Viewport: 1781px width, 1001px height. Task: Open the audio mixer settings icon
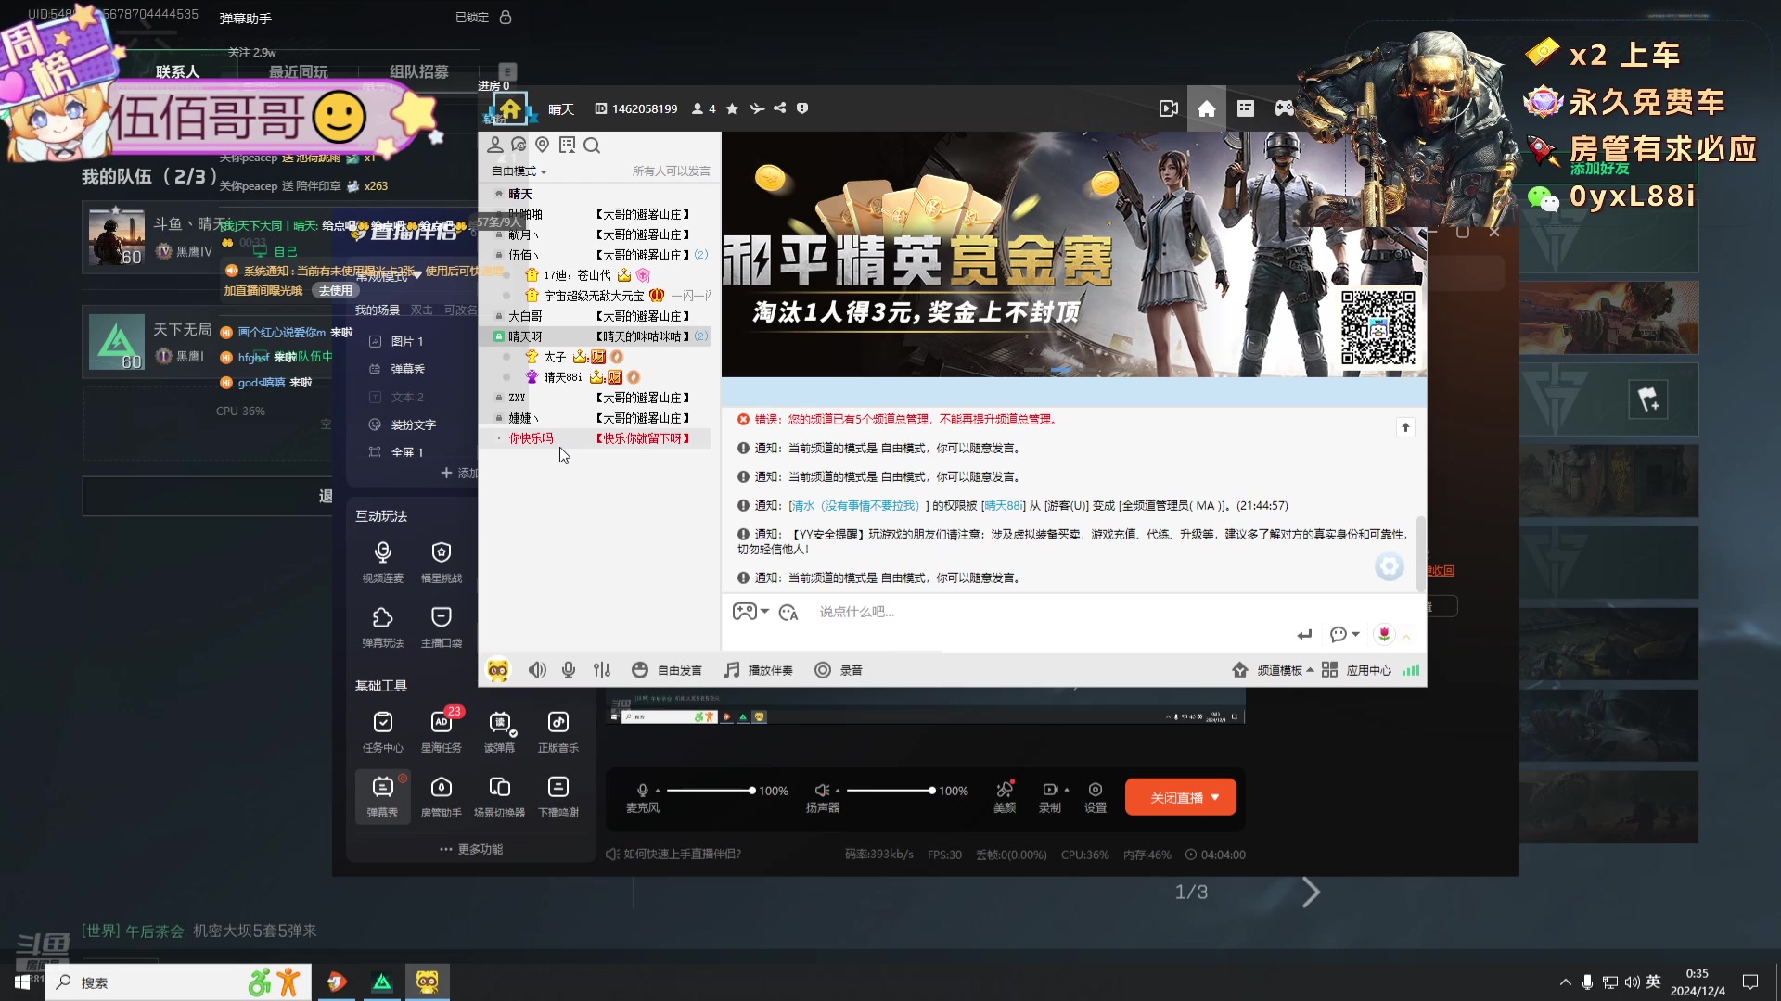point(602,670)
